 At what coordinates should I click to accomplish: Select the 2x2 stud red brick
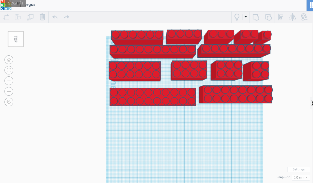256,71
